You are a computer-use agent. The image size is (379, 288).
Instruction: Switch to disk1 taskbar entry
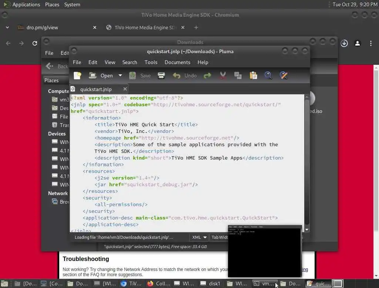210,284
